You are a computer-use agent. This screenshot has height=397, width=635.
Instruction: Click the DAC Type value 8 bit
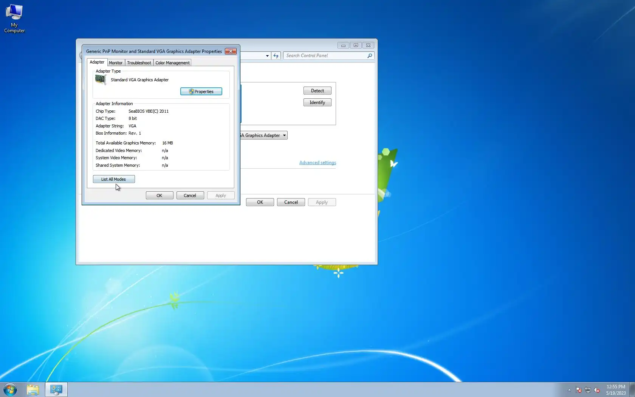[x=133, y=118]
